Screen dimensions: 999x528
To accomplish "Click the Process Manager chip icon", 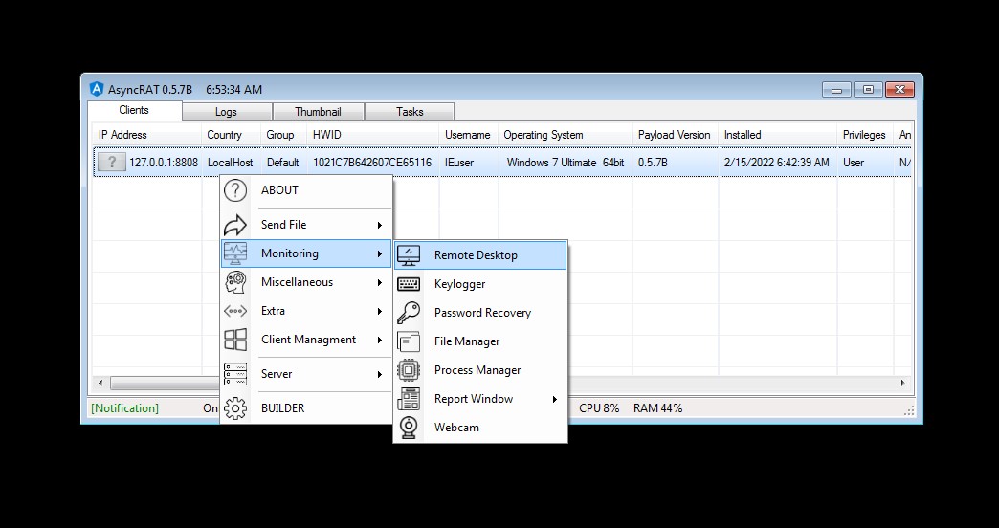I will point(409,370).
